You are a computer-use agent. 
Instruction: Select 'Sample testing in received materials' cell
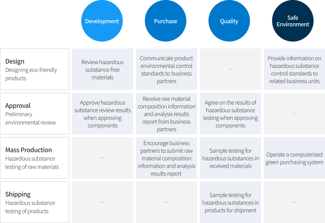231,158
